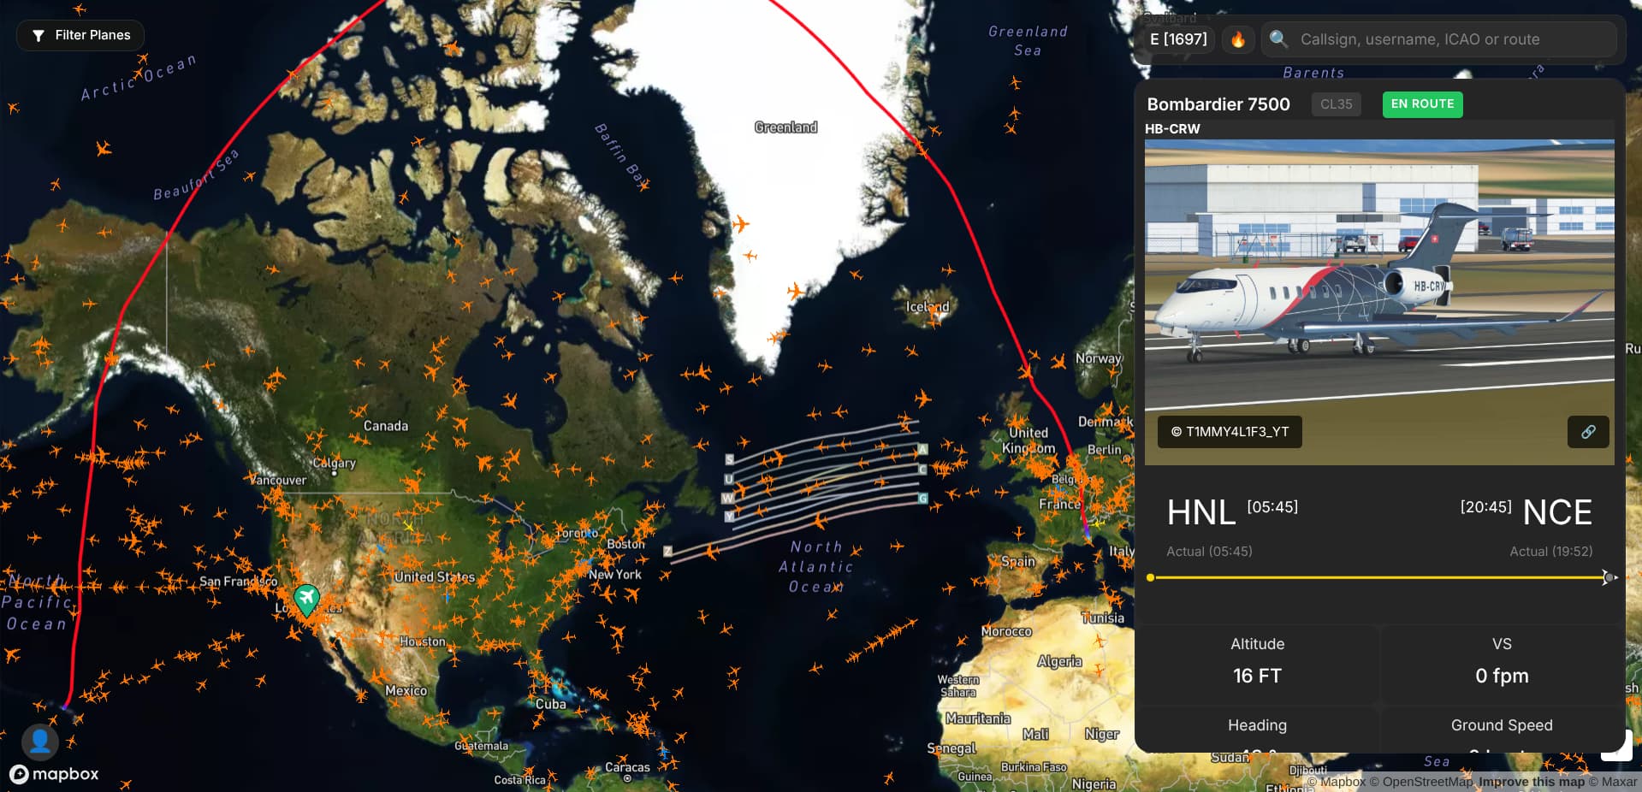1642x792 pixels.
Task: Click the NAT track marker S
Action: click(729, 460)
